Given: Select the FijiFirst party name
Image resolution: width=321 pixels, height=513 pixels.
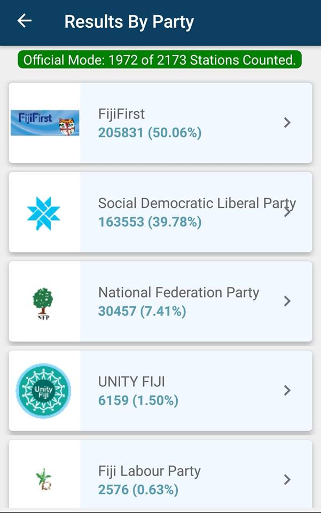Looking at the screenshot, I should pyautogui.click(x=121, y=114).
